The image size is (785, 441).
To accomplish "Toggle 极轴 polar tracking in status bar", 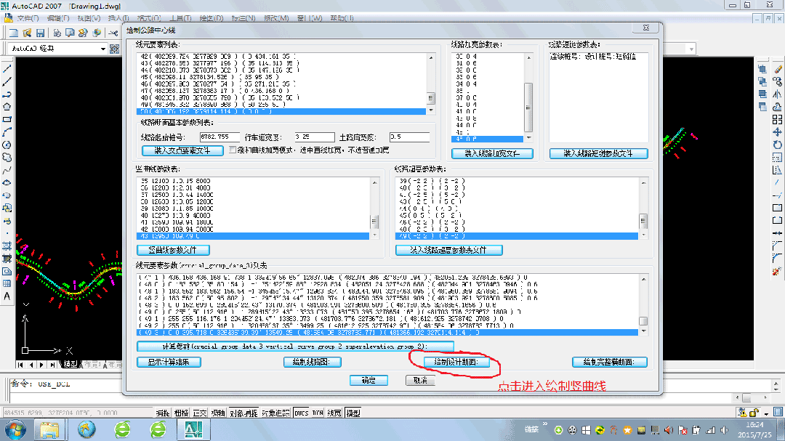I will [x=218, y=413].
